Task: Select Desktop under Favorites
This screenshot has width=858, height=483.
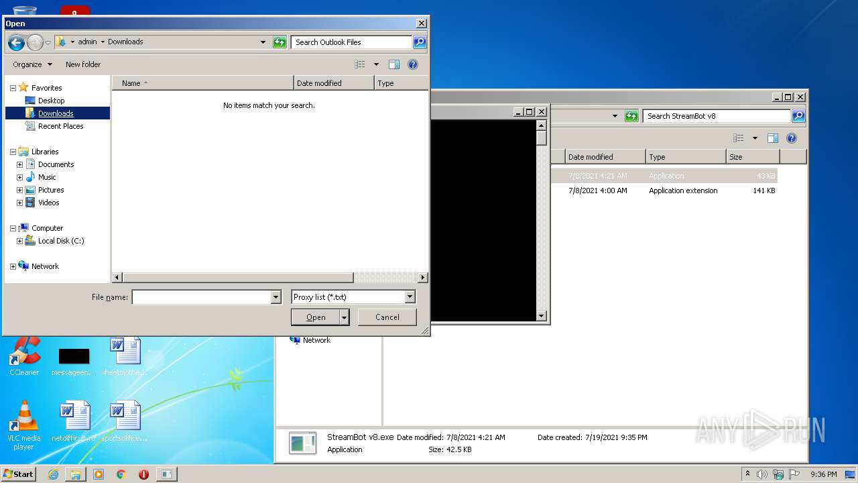Action: [51, 101]
